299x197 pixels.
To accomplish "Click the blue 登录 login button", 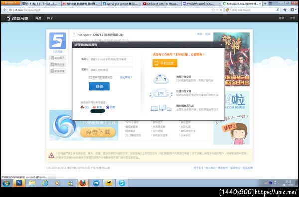I will [x=99, y=86].
